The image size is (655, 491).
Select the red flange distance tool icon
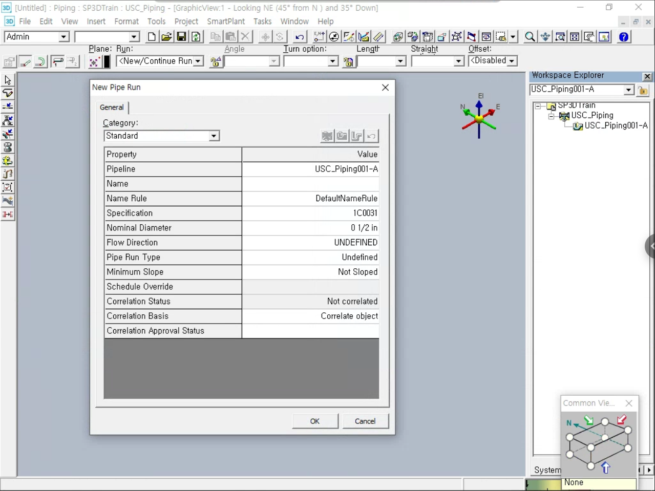point(8,215)
